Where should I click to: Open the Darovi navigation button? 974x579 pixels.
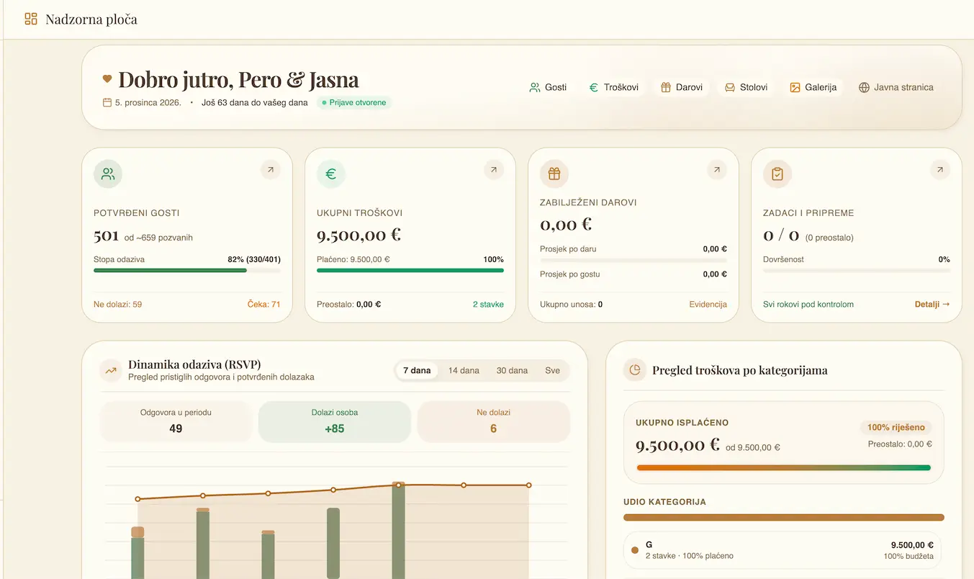click(681, 87)
